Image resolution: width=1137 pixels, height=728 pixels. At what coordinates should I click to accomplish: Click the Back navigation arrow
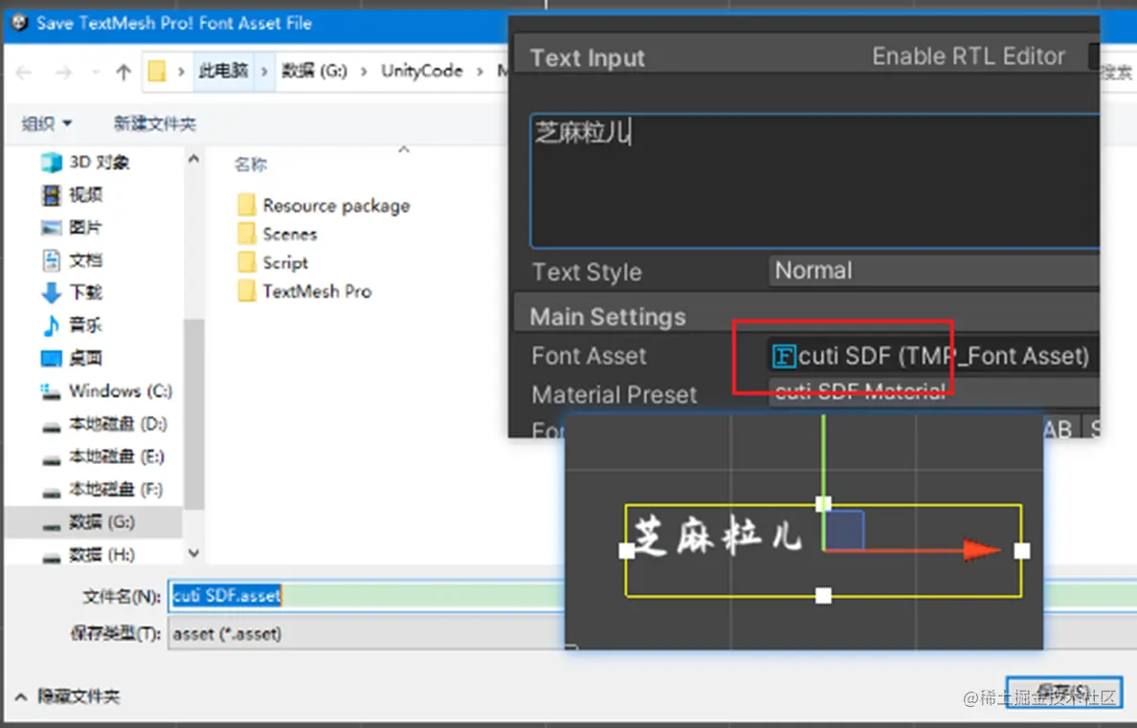23,72
